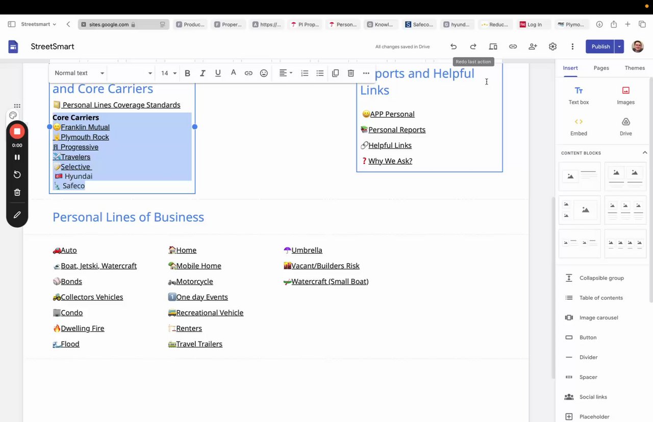
Task: Insert Images from the side panel
Action: click(625, 95)
